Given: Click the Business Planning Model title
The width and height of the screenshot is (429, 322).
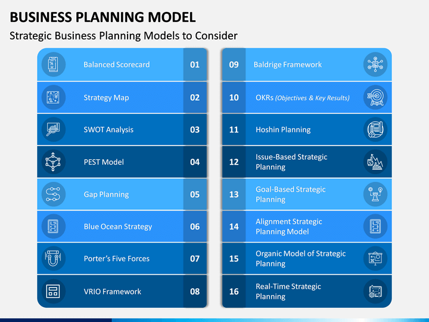Looking at the screenshot, I should [103, 17].
